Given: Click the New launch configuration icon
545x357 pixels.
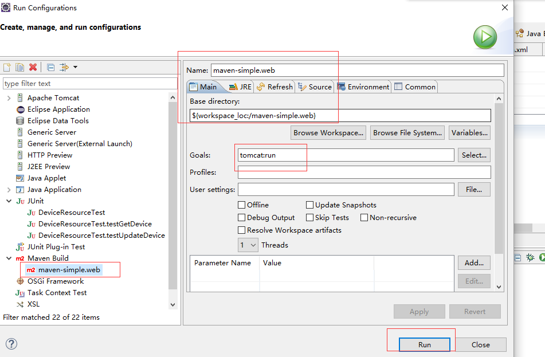Looking at the screenshot, I should [7, 67].
